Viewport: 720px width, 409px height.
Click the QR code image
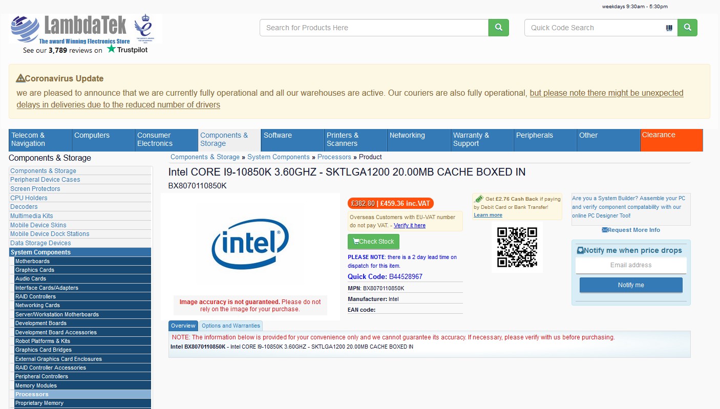517,247
